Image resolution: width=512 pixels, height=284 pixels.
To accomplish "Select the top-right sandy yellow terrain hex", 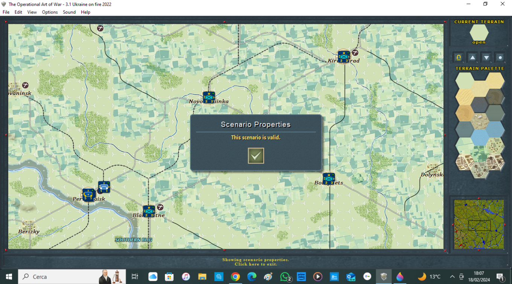I will pos(495,80).
